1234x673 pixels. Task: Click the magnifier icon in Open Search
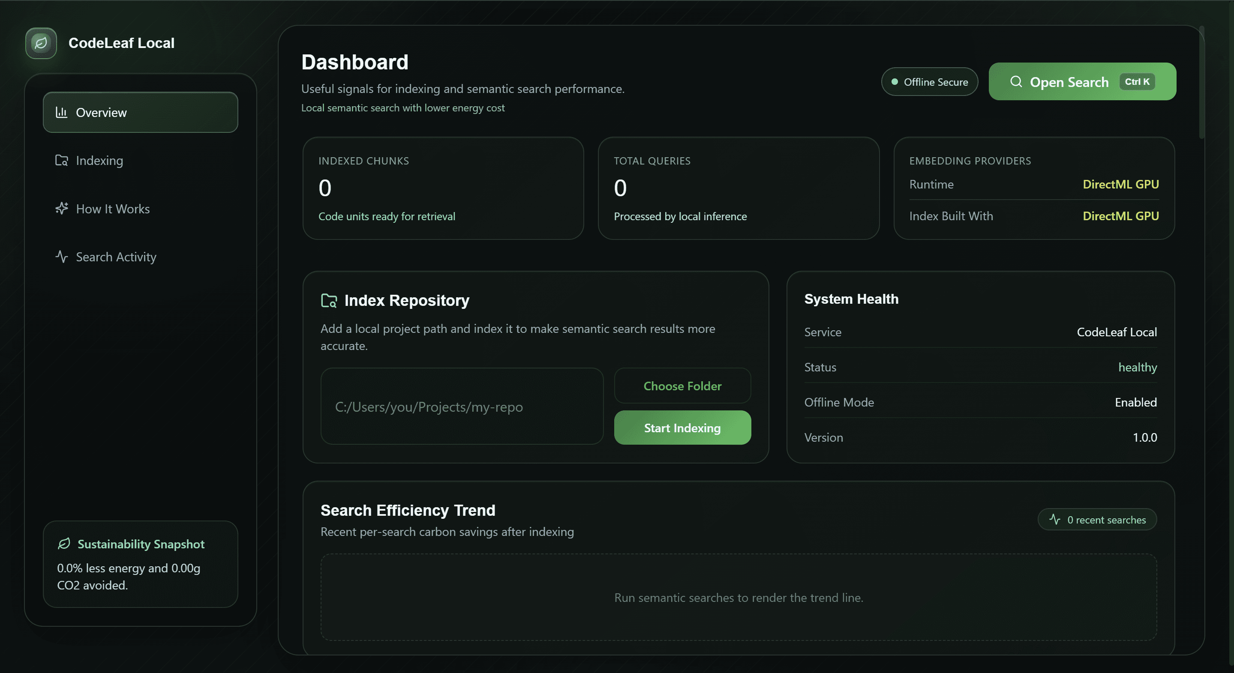[x=1016, y=82]
